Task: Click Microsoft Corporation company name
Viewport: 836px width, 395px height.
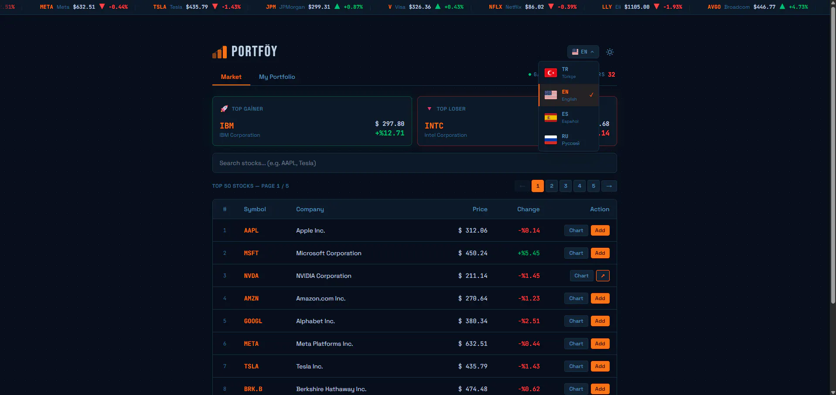Action: coord(329,253)
